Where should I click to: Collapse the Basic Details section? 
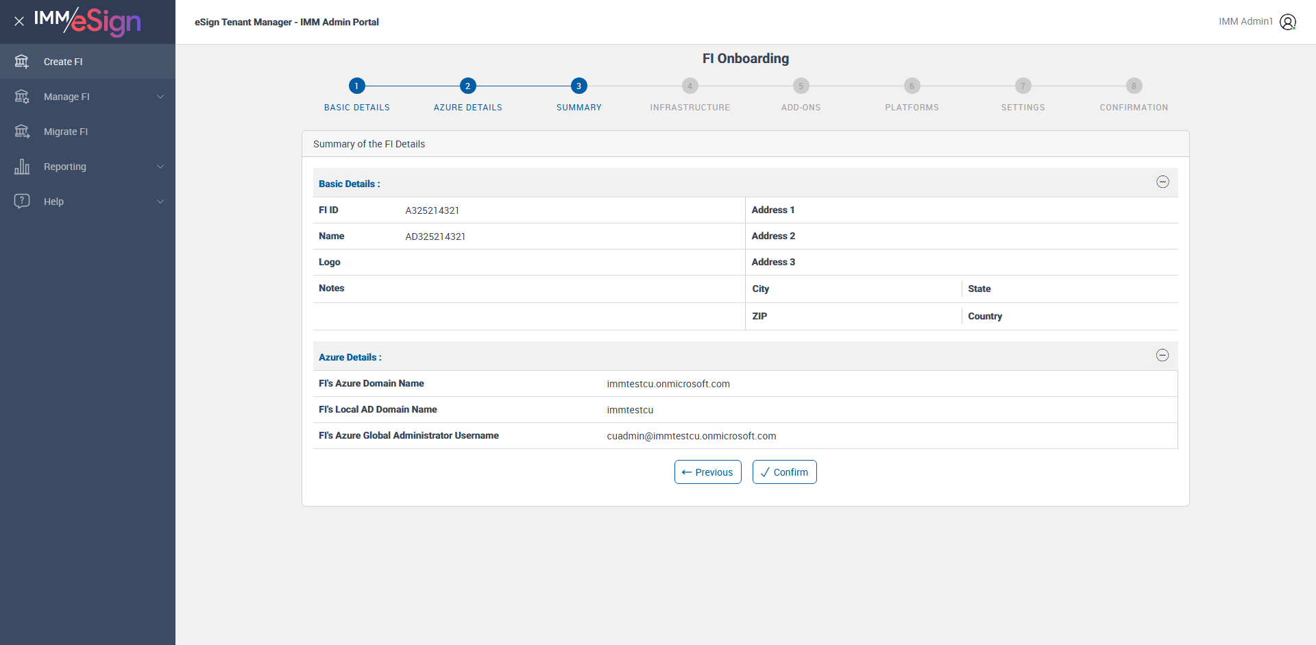(1162, 182)
